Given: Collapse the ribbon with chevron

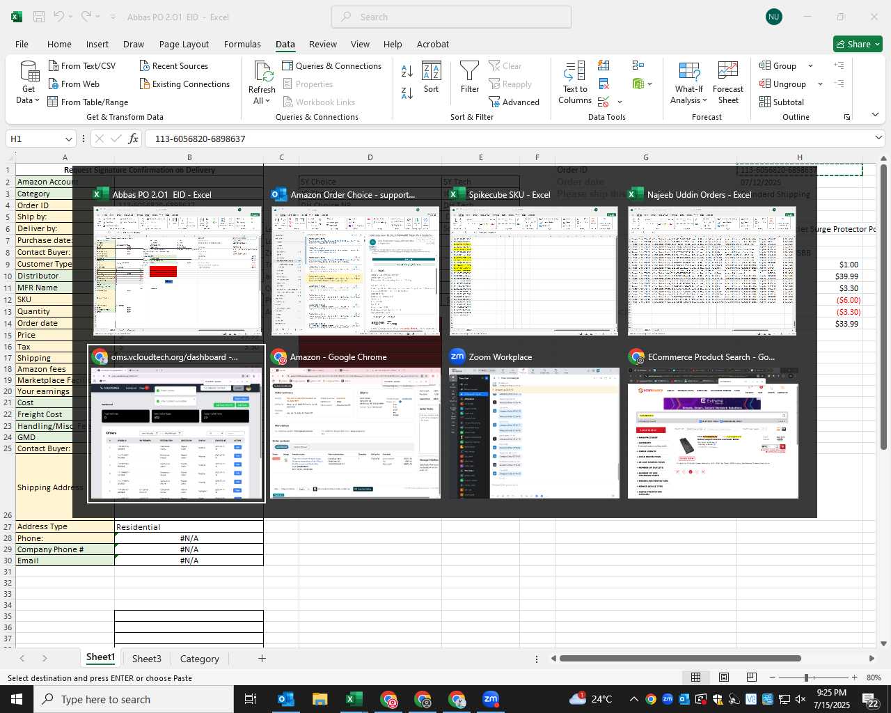Looking at the screenshot, I should pos(875,115).
